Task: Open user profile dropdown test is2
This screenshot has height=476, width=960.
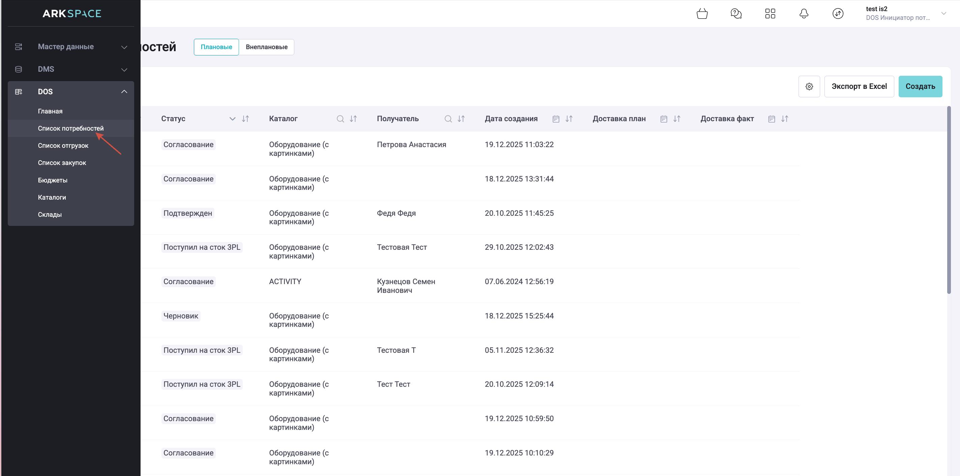Action: coord(906,13)
